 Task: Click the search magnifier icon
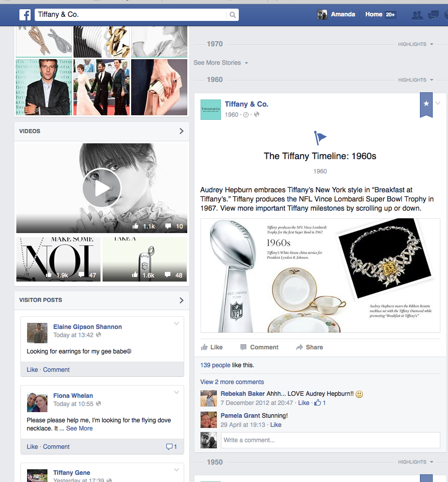coord(233,15)
